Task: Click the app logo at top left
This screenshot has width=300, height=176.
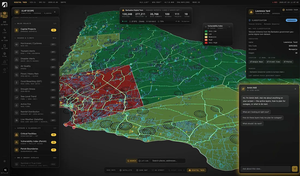Action: pyautogui.click(x=4, y=5)
